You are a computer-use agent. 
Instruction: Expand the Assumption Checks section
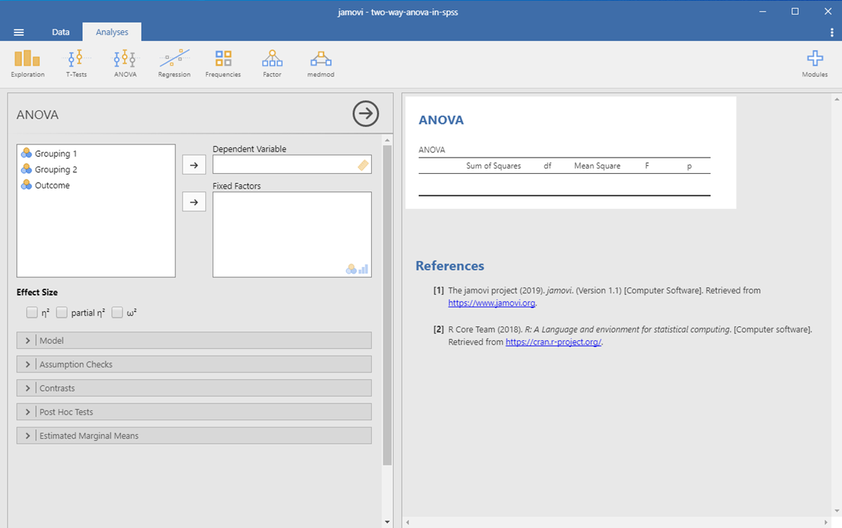(x=194, y=364)
